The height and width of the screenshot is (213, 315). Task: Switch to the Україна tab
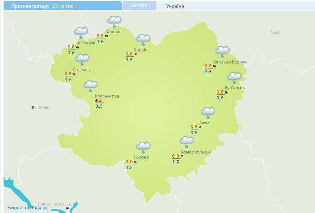pyautogui.click(x=175, y=6)
